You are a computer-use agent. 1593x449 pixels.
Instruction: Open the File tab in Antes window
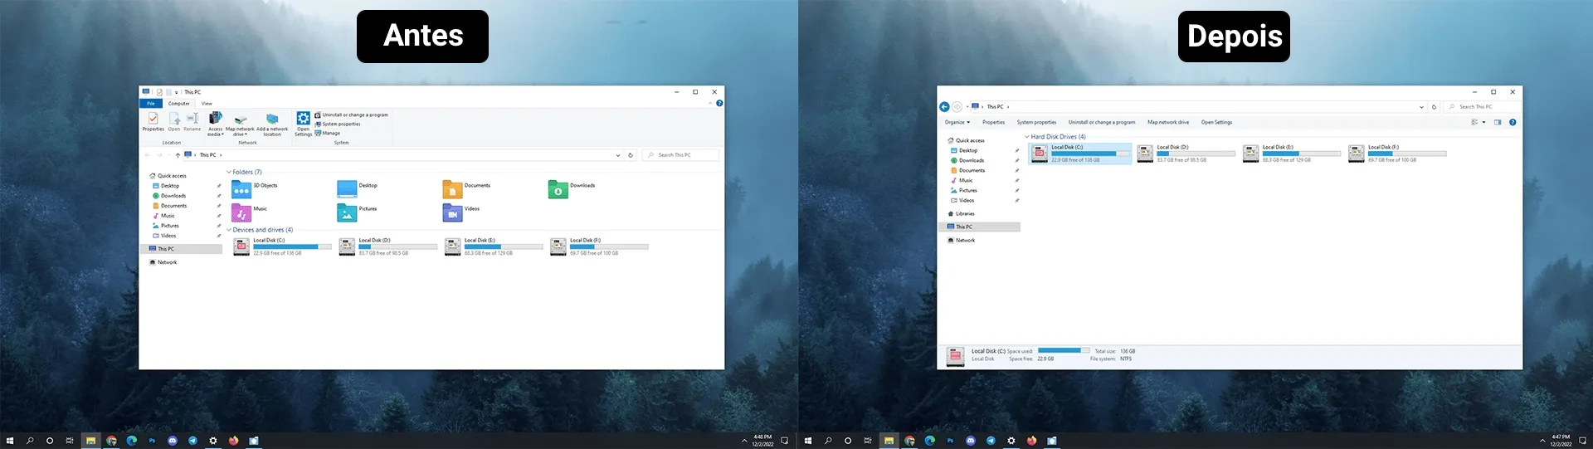(x=151, y=104)
